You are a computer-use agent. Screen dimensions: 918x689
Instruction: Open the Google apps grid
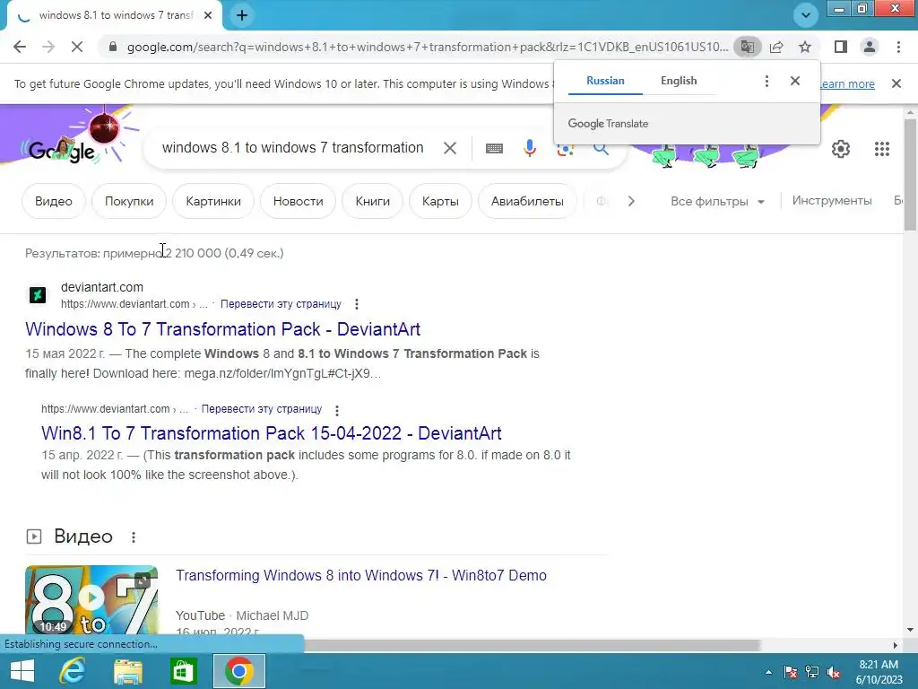pos(882,149)
